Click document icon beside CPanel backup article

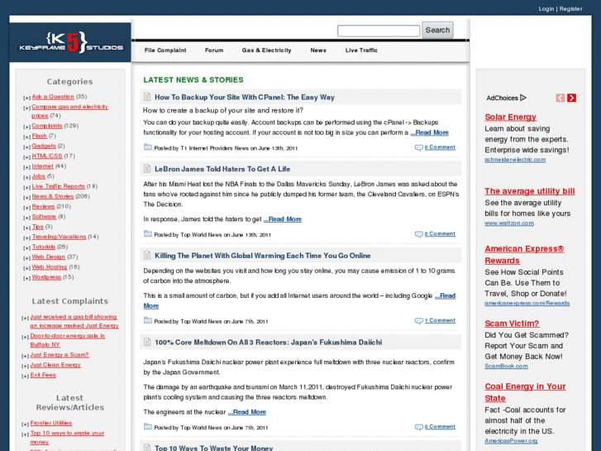click(147, 97)
